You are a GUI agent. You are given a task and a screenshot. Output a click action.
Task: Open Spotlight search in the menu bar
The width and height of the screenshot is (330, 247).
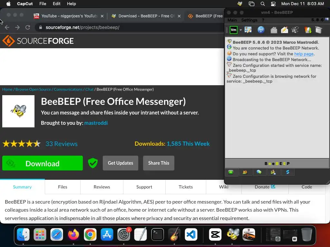point(262,4)
